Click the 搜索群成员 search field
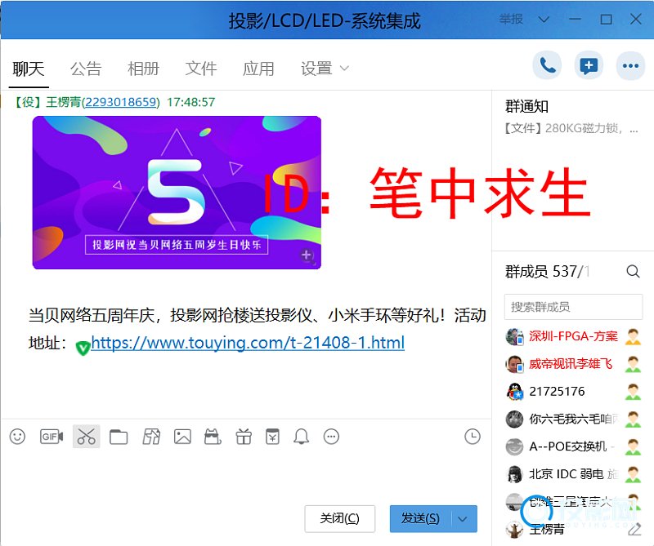This screenshot has width=654, height=546. pyautogui.click(x=572, y=307)
